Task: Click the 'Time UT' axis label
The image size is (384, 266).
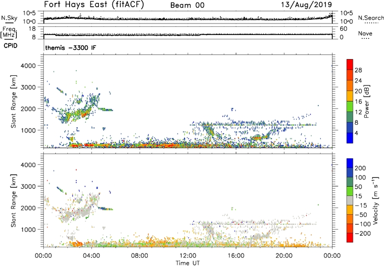Action: tap(188, 263)
